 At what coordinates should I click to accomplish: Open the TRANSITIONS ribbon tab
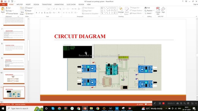pyautogui.click(x=46, y=4)
